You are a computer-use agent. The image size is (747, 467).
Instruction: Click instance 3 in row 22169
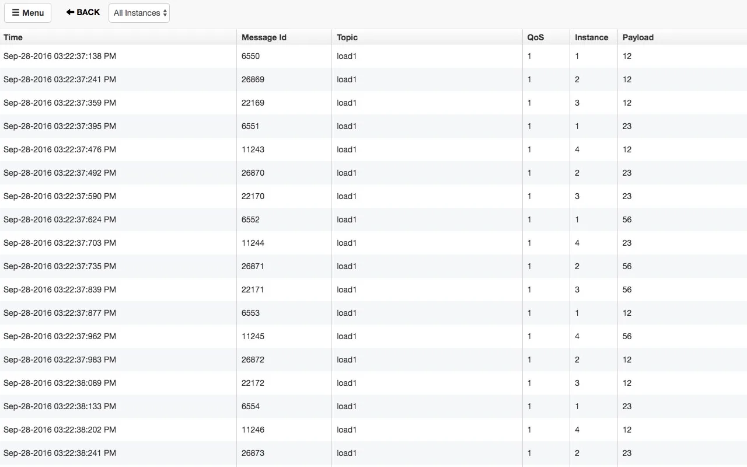point(577,103)
